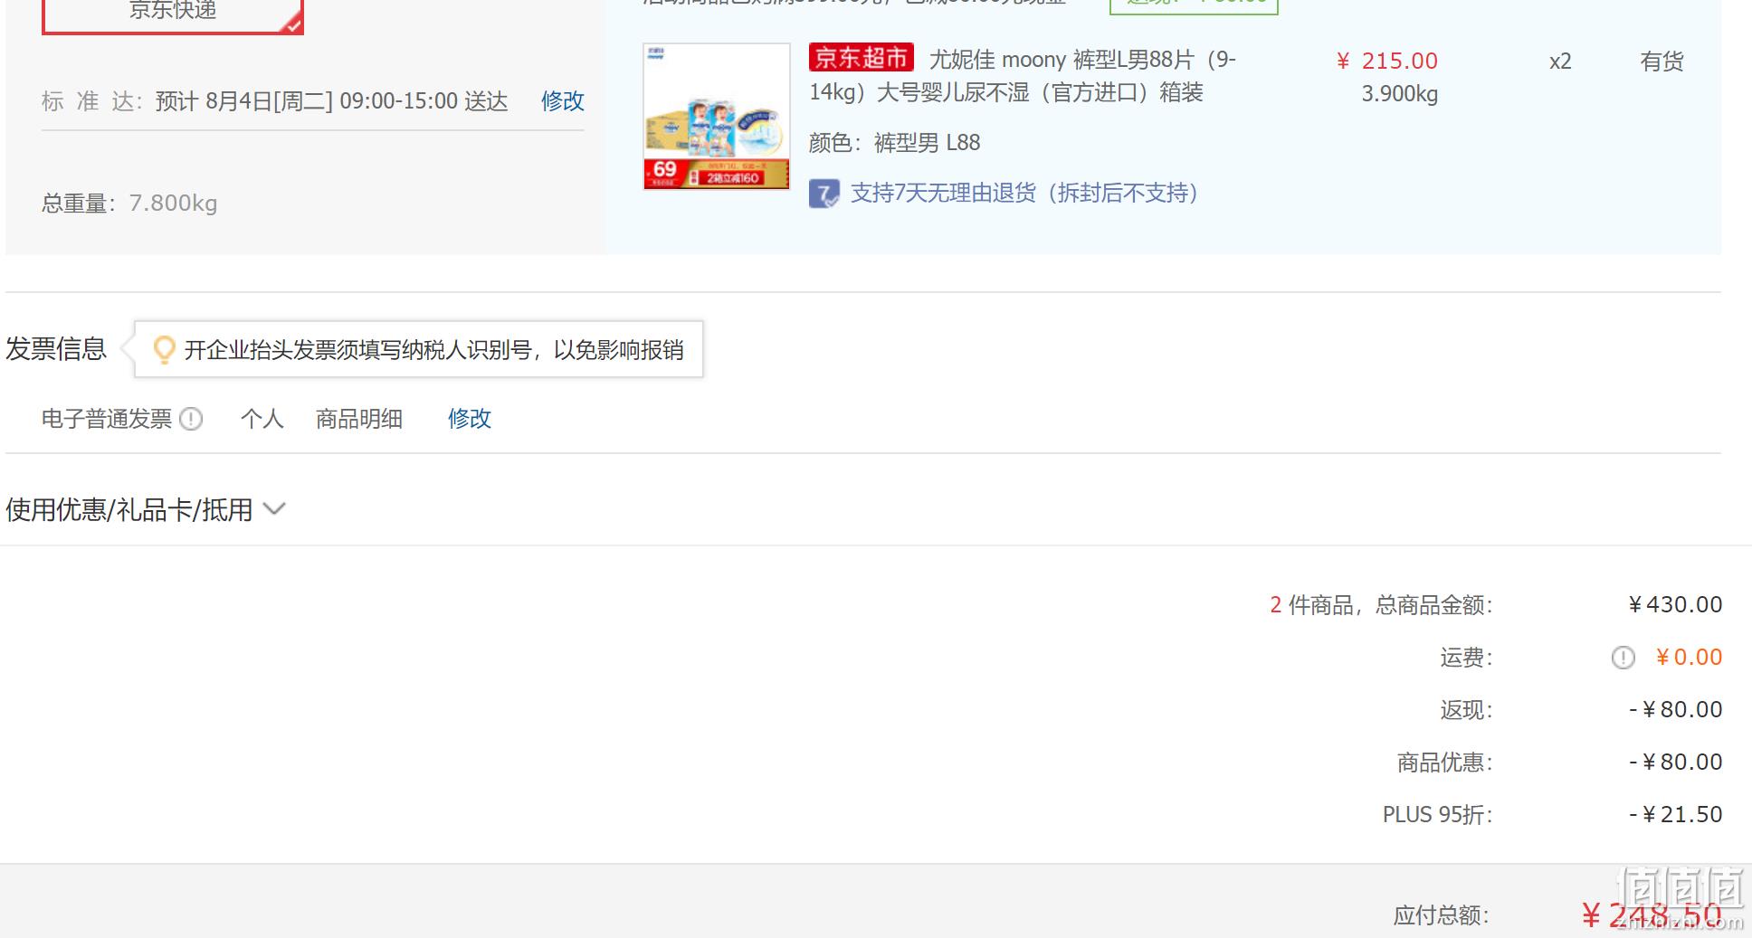The image size is (1752, 938).
Task: Click the 商品明细 invoice content text
Action: click(x=359, y=419)
